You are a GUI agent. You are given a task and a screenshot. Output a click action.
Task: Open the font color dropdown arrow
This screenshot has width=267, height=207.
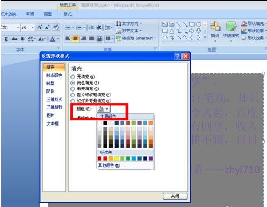[x=58, y=39]
